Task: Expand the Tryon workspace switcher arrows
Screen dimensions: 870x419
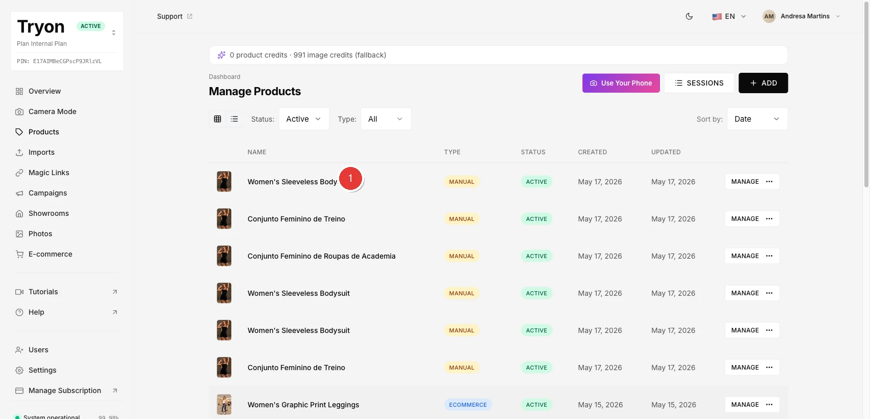Action: pos(114,33)
